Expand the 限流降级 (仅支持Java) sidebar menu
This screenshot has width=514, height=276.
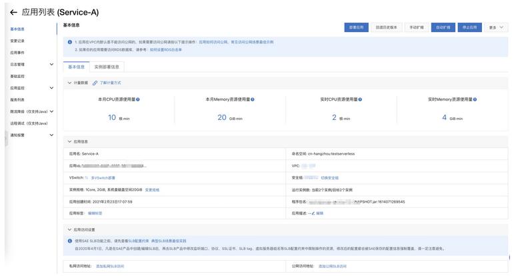(51, 111)
